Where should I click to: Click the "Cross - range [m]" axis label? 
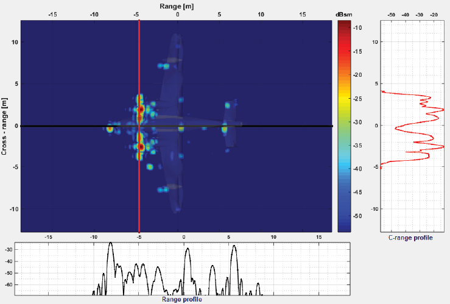tap(5, 126)
